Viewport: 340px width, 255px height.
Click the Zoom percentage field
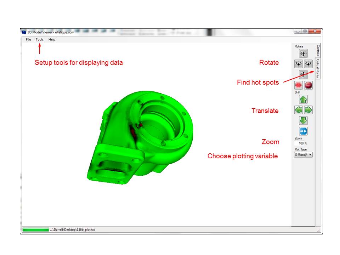(301, 143)
